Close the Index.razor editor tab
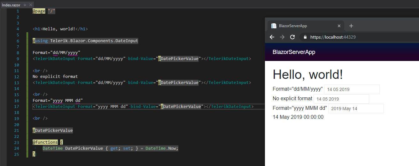The width and height of the screenshot is (419, 166). coord(30,5)
